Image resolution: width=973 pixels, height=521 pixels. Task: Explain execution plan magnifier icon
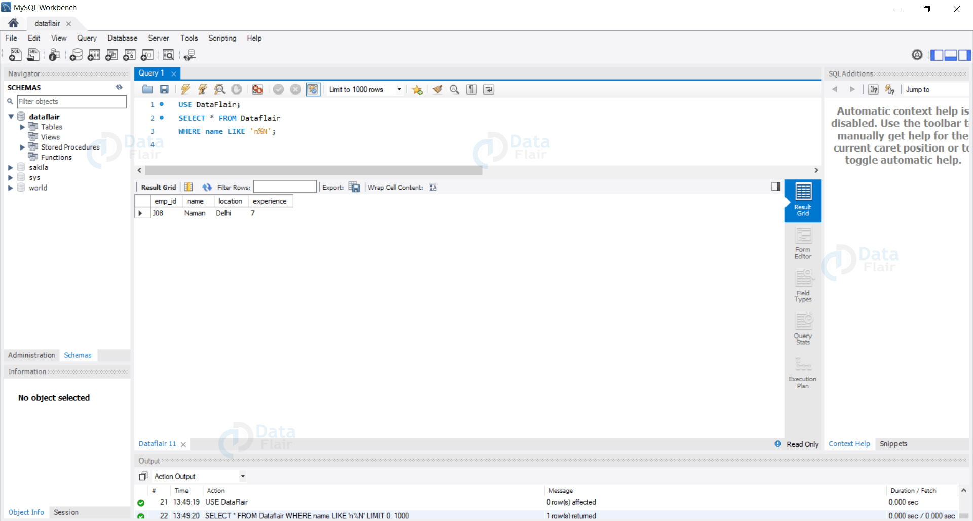pos(219,89)
